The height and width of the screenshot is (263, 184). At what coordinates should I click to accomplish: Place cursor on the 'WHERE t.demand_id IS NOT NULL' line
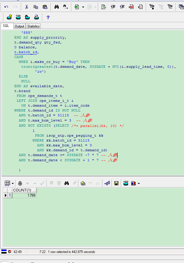tap(47, 110)
